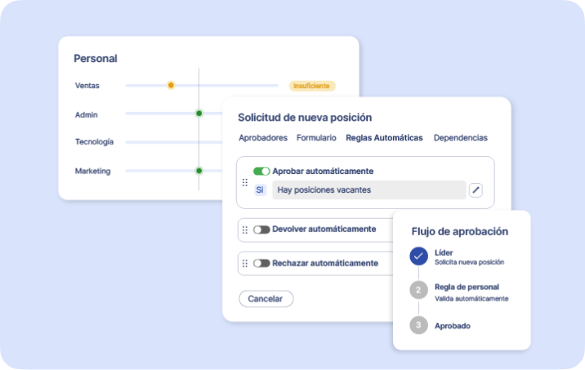Click the Cancelar button

266,299
